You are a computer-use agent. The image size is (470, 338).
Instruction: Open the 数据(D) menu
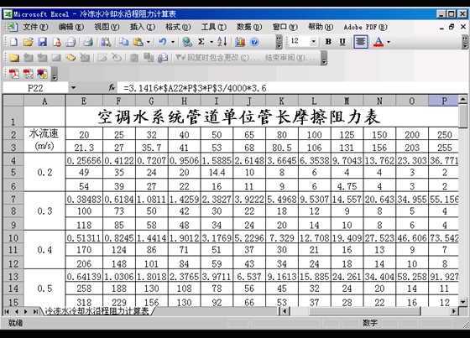pyautogui.click(x=249, y=28)
